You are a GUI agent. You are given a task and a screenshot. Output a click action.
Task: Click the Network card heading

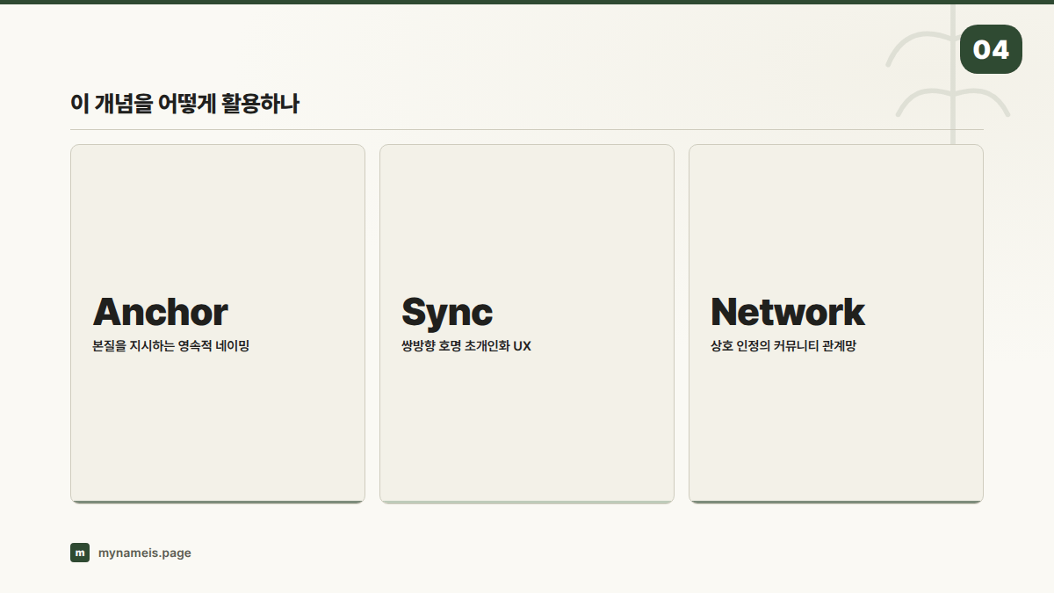[x=788, y=312]
